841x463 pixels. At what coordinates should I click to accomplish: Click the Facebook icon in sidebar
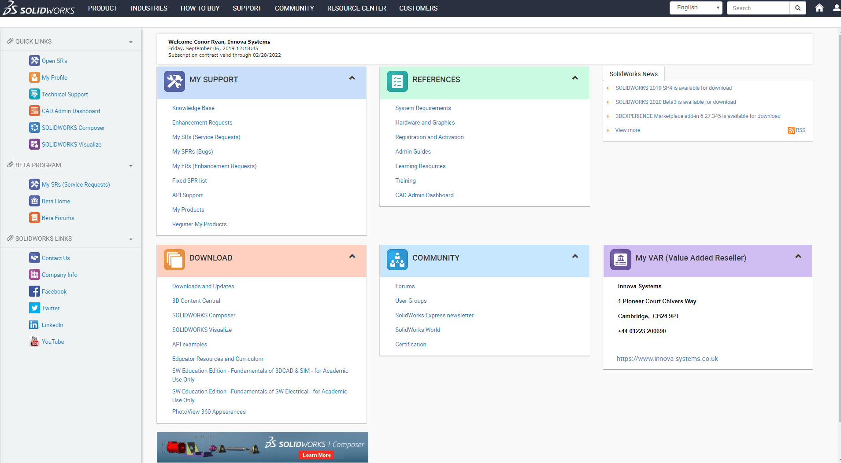point(34,291)
